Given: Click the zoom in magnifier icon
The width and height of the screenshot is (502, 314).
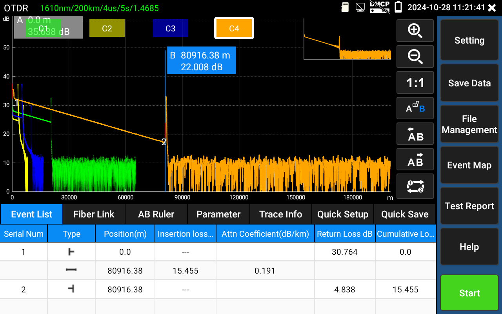Looking at the screenshot, I should (x=415, y=31).
